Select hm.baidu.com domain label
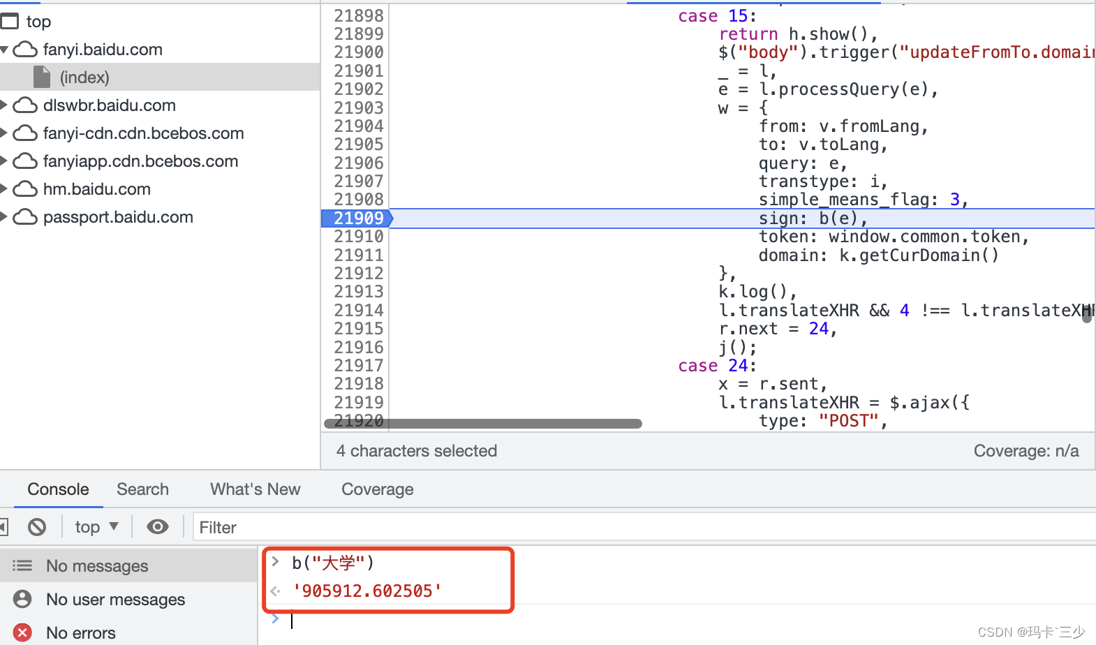 point(97,189)
